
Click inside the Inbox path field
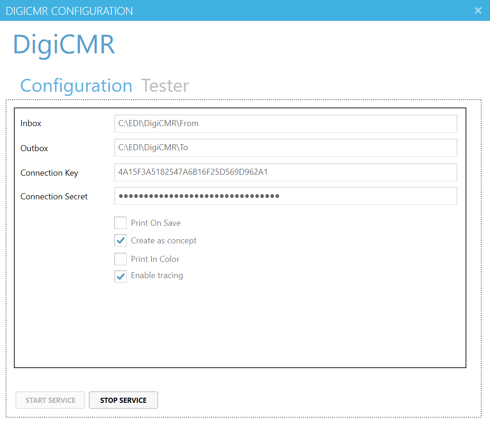(285, 123)
